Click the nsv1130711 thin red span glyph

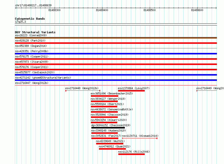pyautogui.click(x=140, y=138)
